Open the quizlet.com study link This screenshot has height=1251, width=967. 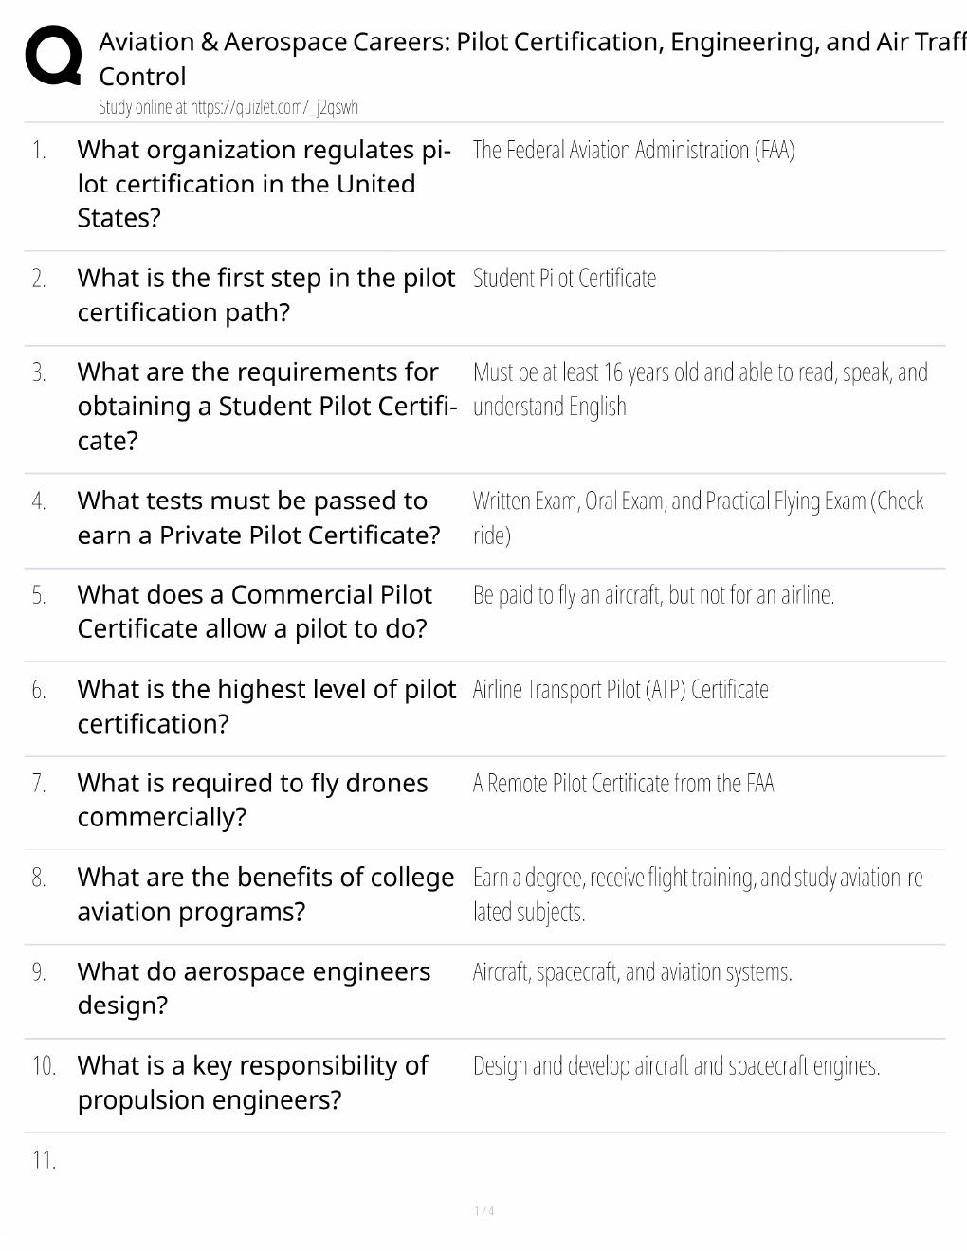[x=228, y=107]
